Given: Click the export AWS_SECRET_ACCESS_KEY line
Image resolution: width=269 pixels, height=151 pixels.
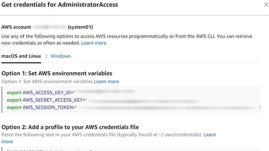Looking at the screenshot, I should [x=104, y=100].
